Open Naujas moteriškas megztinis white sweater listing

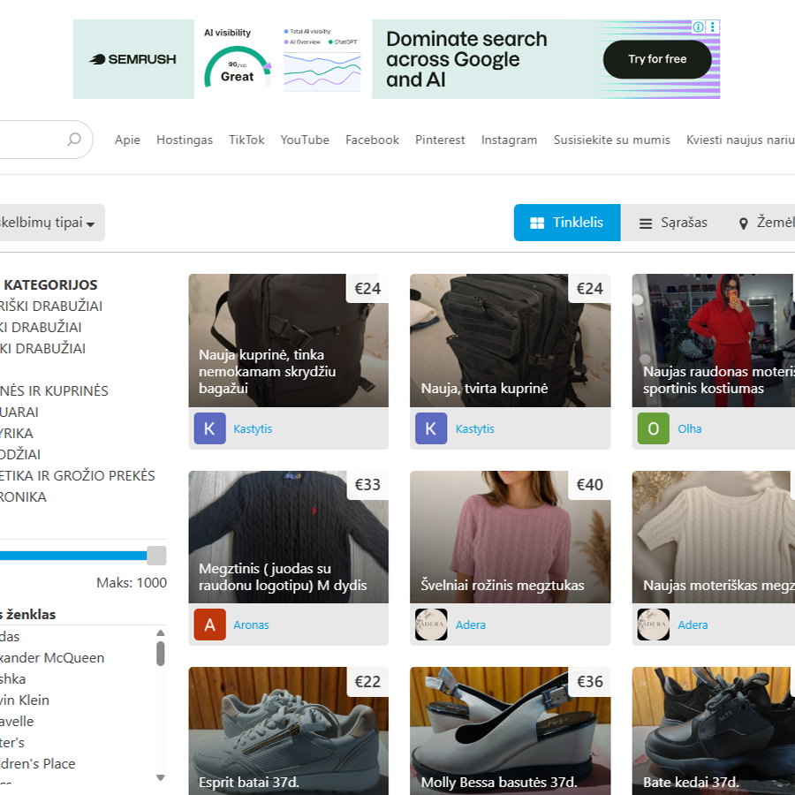pos(714,537)
